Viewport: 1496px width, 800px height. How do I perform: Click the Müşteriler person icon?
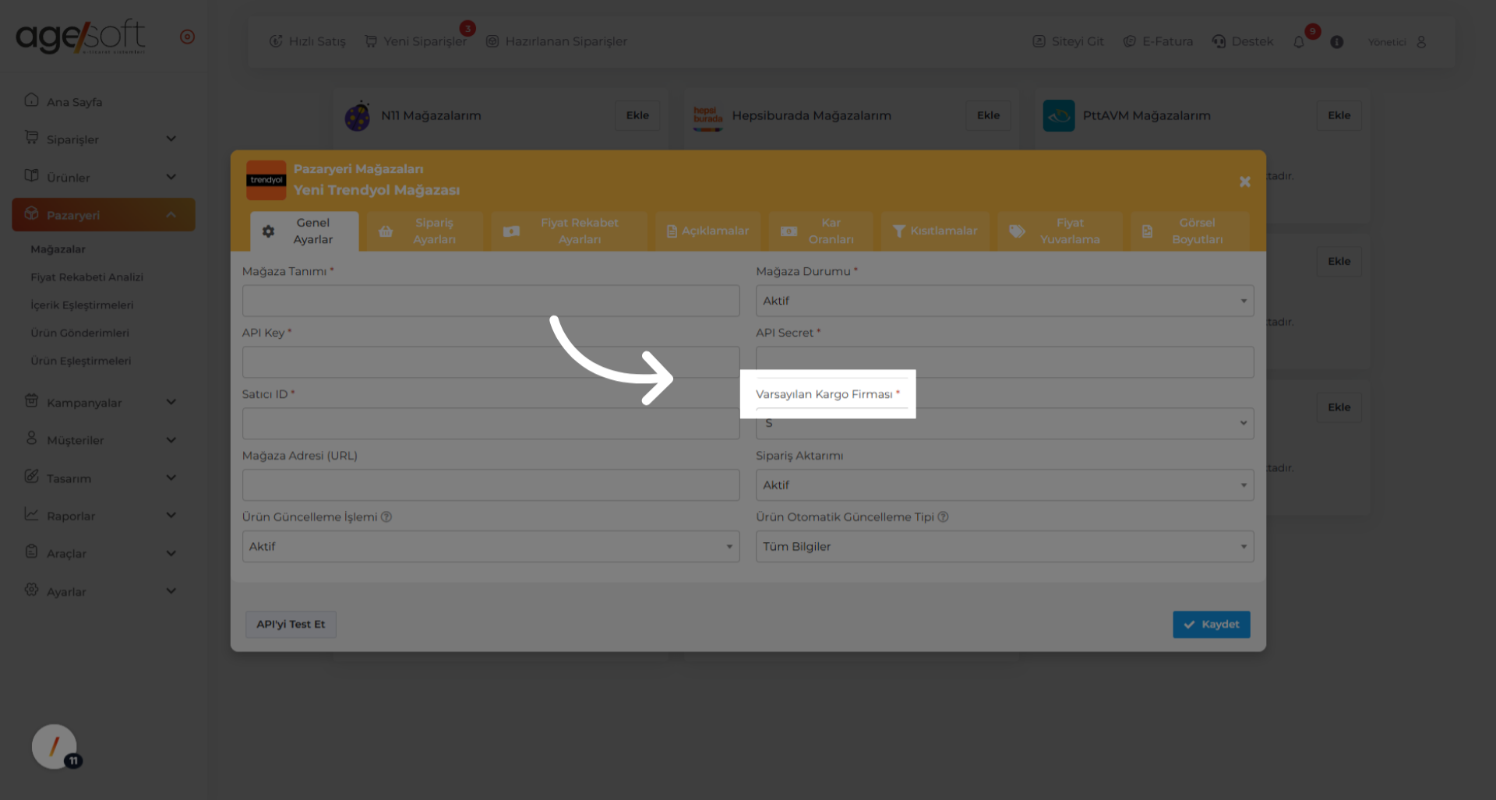coord(31,438)
